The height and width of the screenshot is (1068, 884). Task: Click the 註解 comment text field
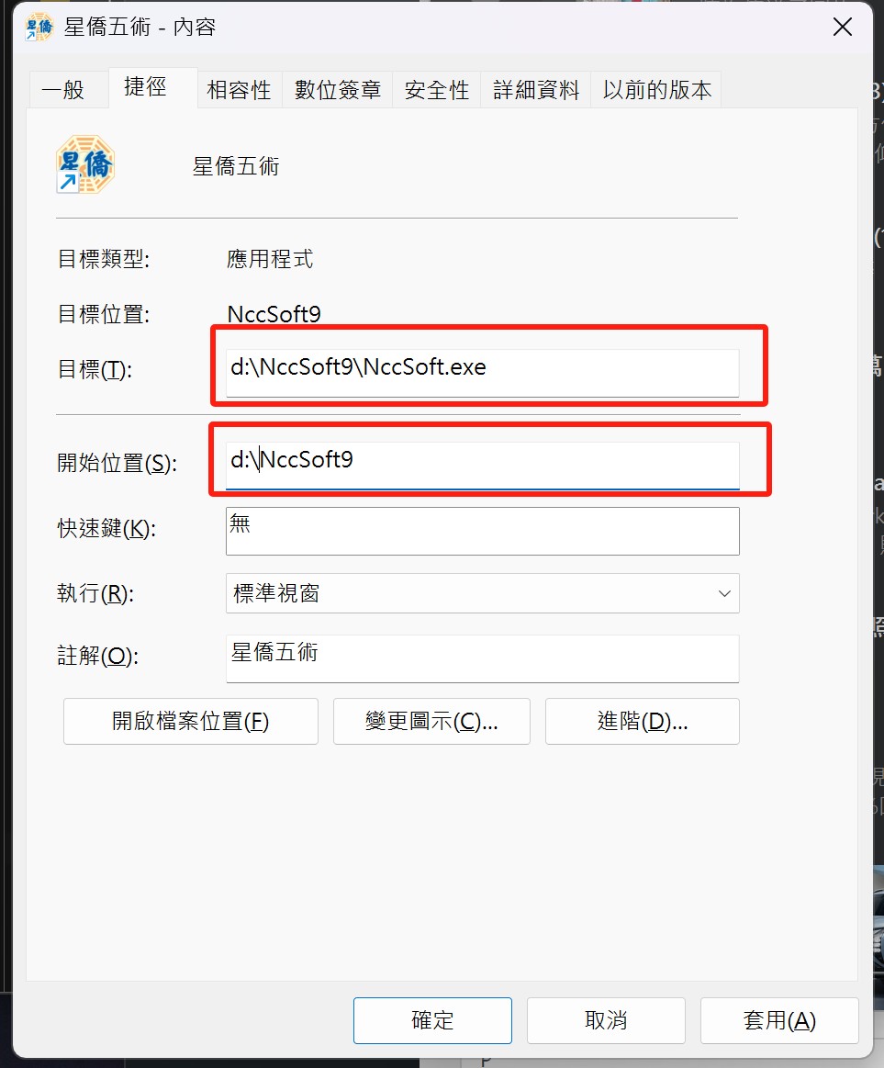(482, 658)
